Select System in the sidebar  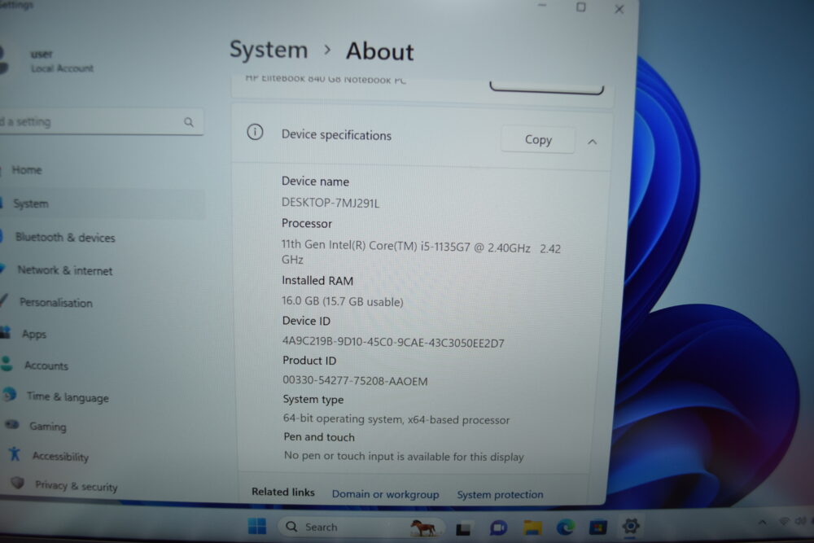(x=103, y=204)
